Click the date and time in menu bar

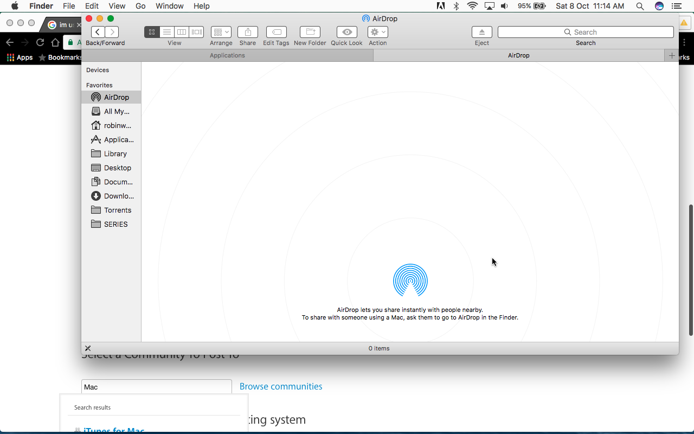590,6
